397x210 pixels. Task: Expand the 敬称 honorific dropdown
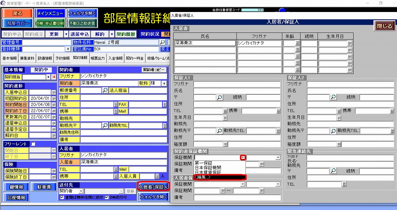click(x=164, y=83)
